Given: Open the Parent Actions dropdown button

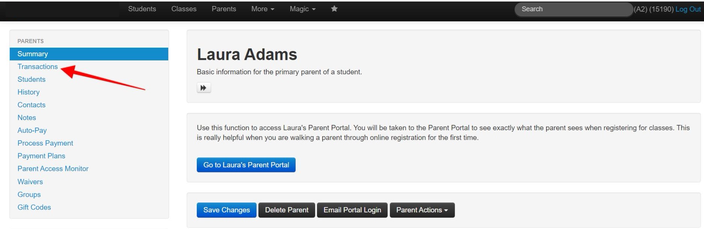Looking at the screenshot, I should pos(422,210).
